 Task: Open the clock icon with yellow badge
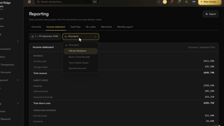click(x=179, y=2)
